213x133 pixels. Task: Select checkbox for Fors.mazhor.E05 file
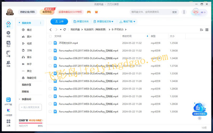coord(50,111)
